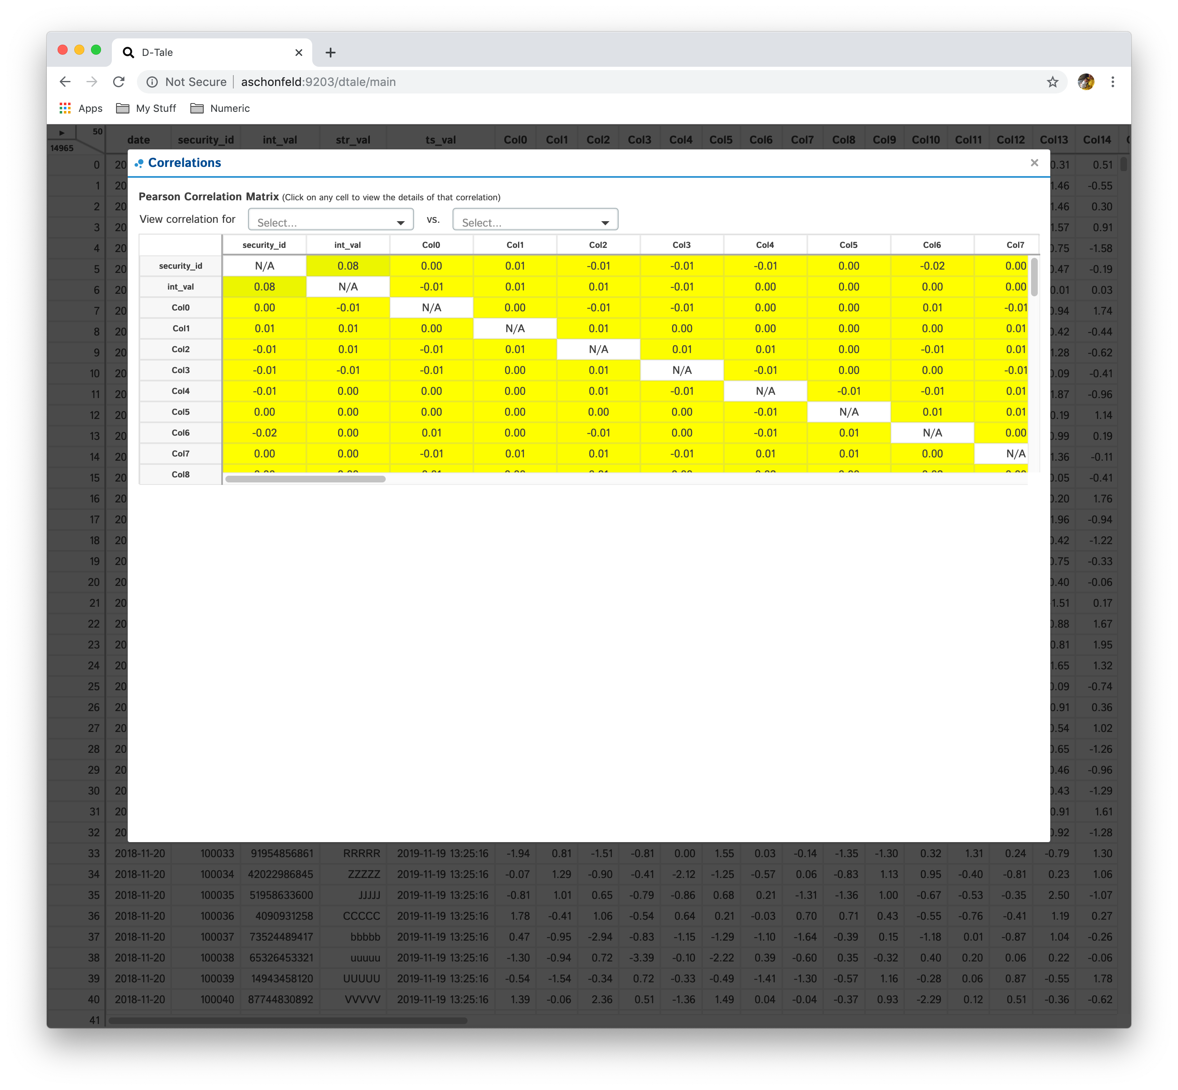Click security_id vs int_val 0.08 cell
The width and height of the screenshot is (1178, 1090).
coord(348,266)
